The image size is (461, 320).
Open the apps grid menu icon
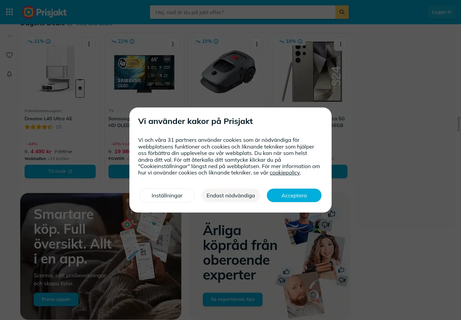coord(9,12)
